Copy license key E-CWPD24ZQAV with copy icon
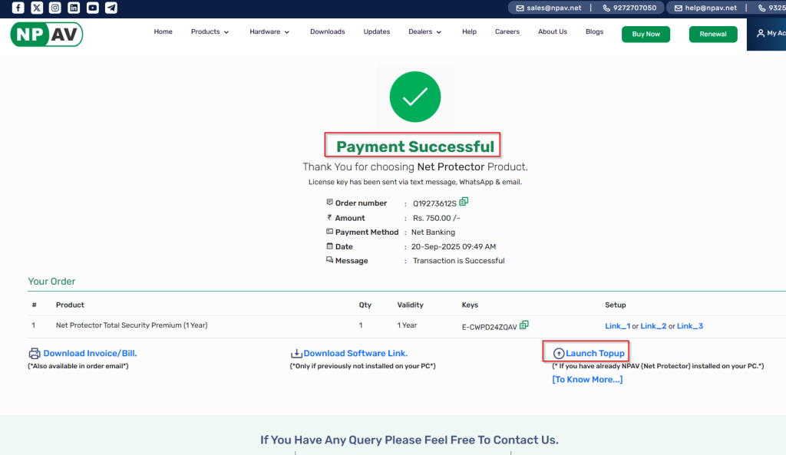 point(524,325)
